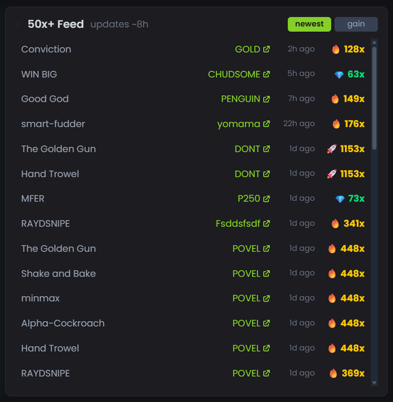Screen dimensions: 393x402
Task: Select the smart-fudder wallet name
Action: tap(53, 124)
